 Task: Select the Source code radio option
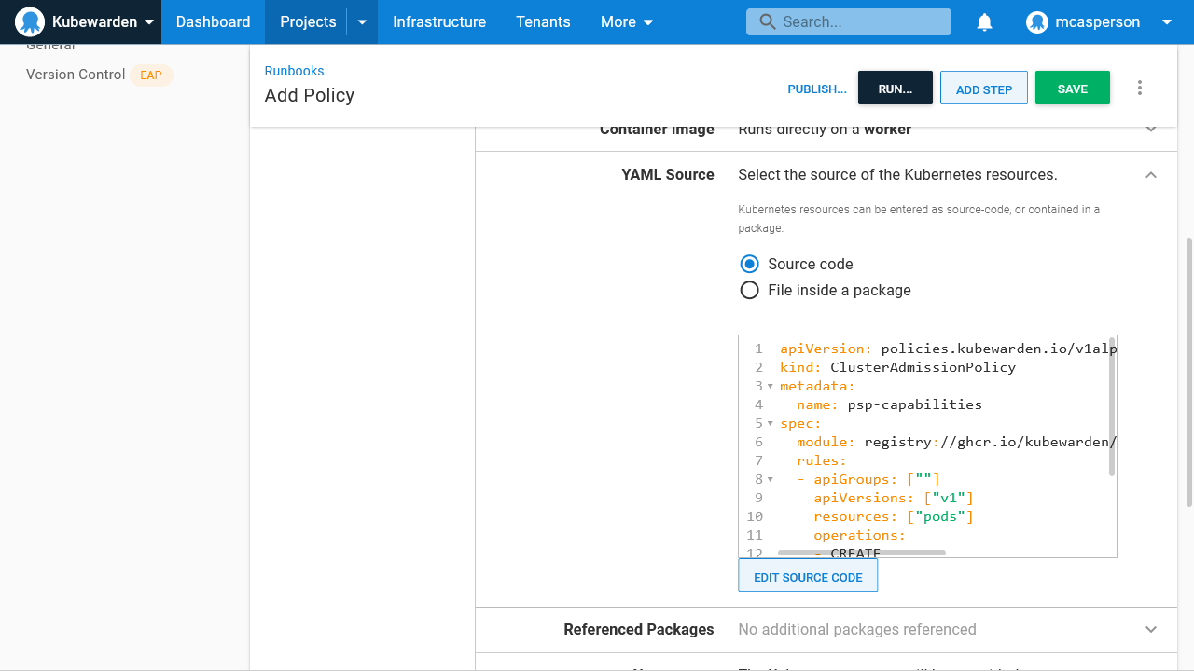[x=749, y=264]
